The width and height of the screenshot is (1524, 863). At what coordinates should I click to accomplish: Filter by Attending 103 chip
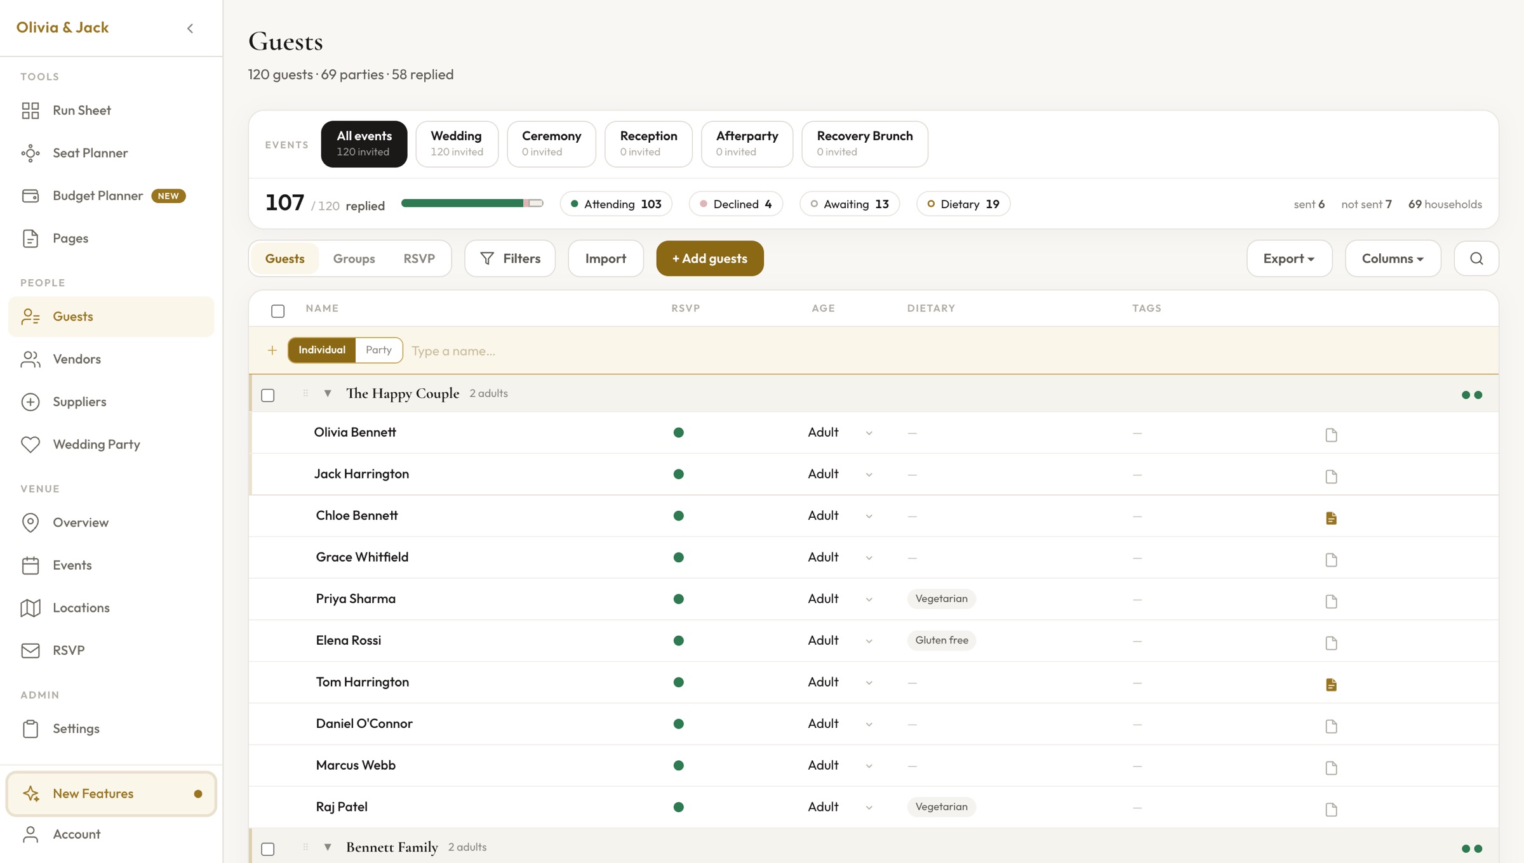tap(616, 204)
